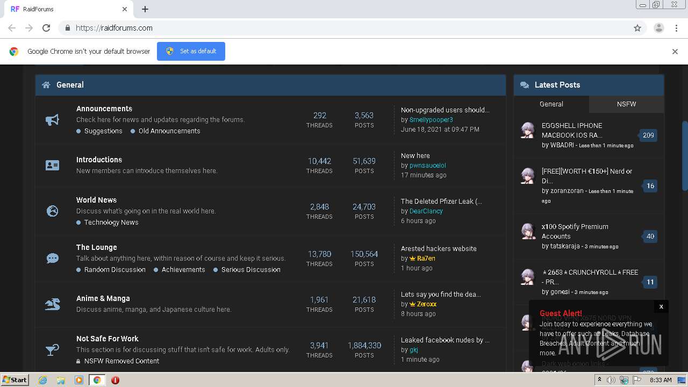Open the Introductions forum
This screenshot has height=387, width=688.
[99, 160]
